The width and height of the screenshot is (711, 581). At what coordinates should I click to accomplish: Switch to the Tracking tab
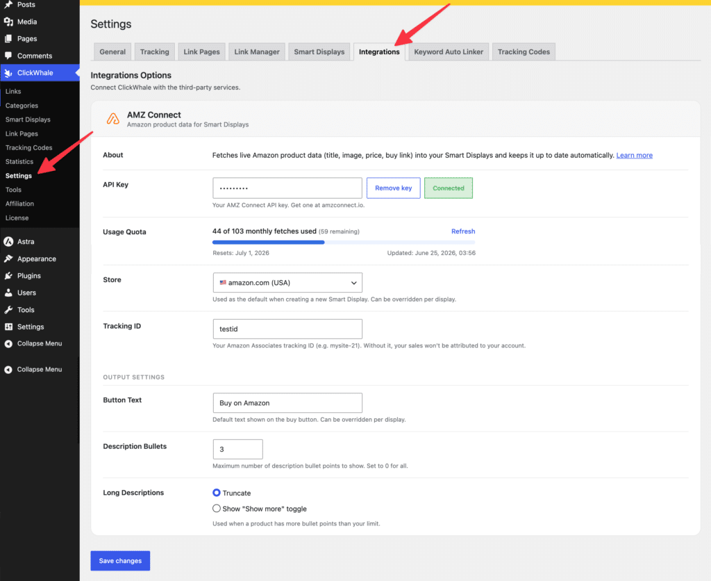coord(155,51)
